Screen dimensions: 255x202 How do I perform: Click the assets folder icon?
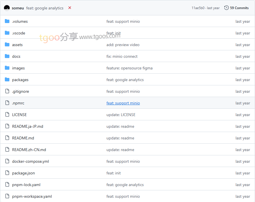7,45
